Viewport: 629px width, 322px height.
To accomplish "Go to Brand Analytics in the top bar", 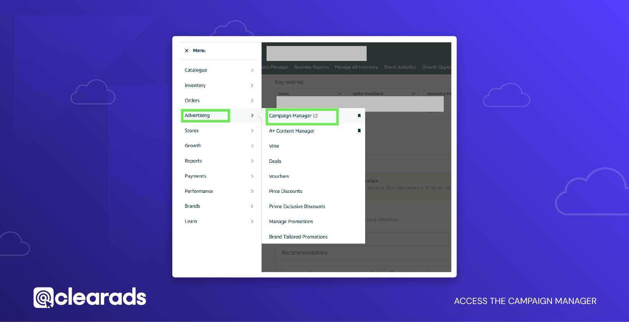I will (400, 67).
